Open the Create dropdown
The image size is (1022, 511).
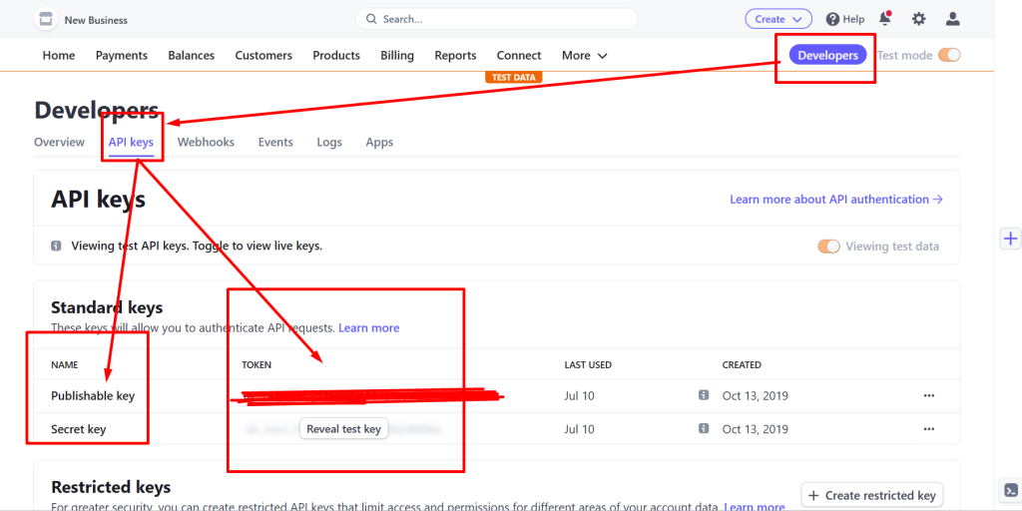point(778,19)
